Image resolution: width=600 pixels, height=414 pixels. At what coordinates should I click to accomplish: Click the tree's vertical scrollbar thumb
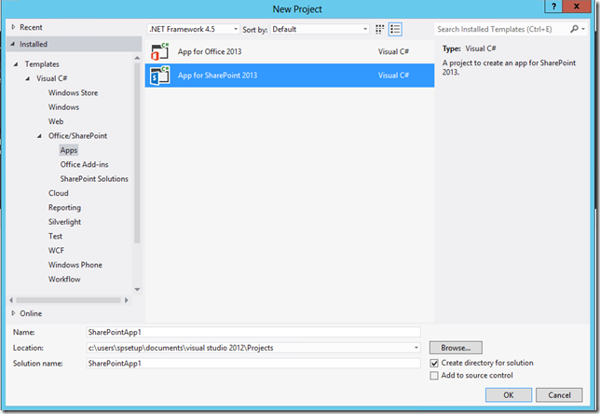click(137, 153)
